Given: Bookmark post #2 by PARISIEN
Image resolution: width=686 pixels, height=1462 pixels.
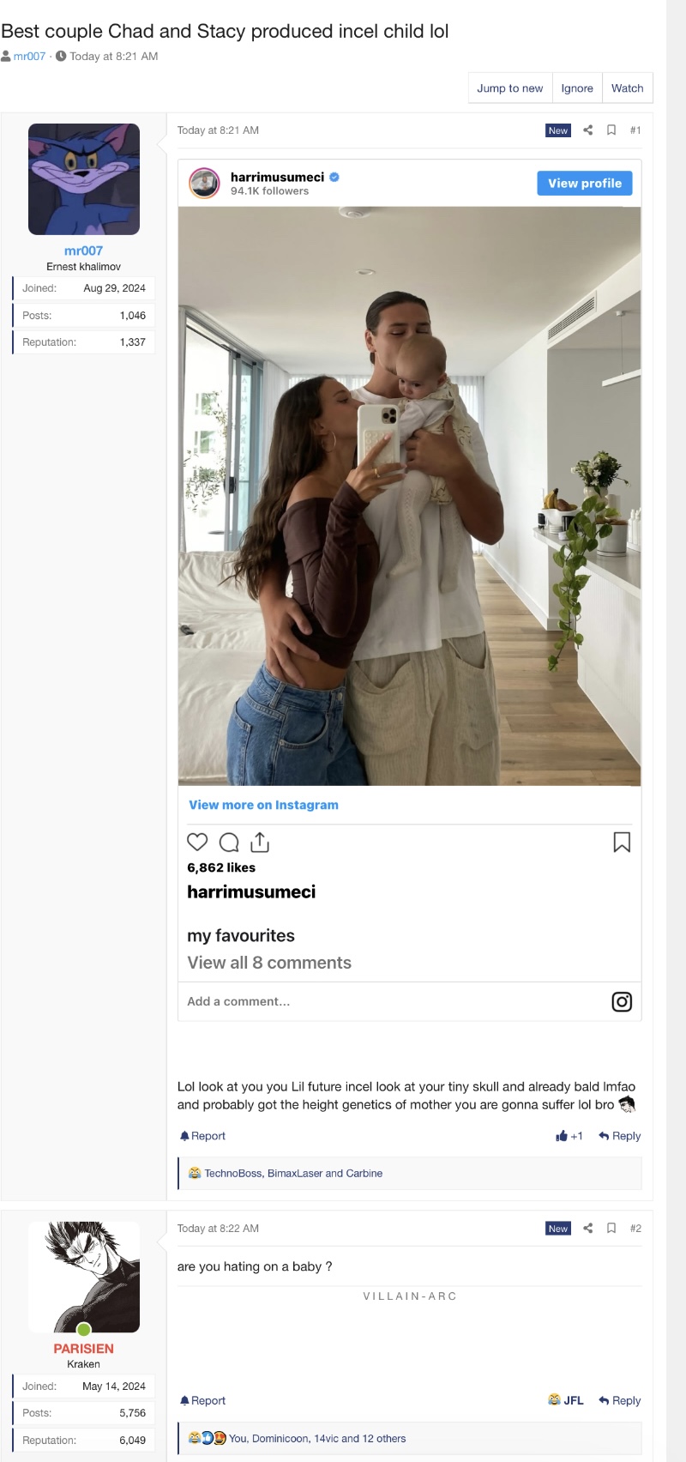Looking at the screenshot, I should click(x=611, y=1229).
